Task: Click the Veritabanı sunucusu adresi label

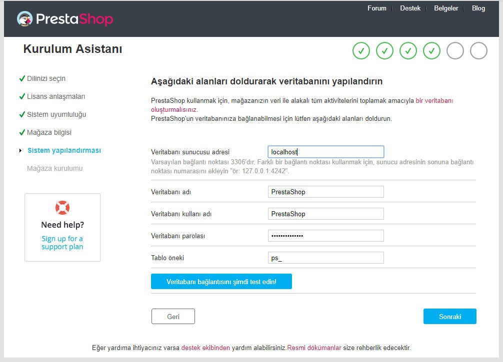Action: 190,152
